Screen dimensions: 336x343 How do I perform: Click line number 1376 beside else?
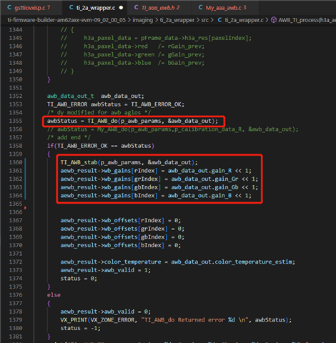[x=16, y=295]
